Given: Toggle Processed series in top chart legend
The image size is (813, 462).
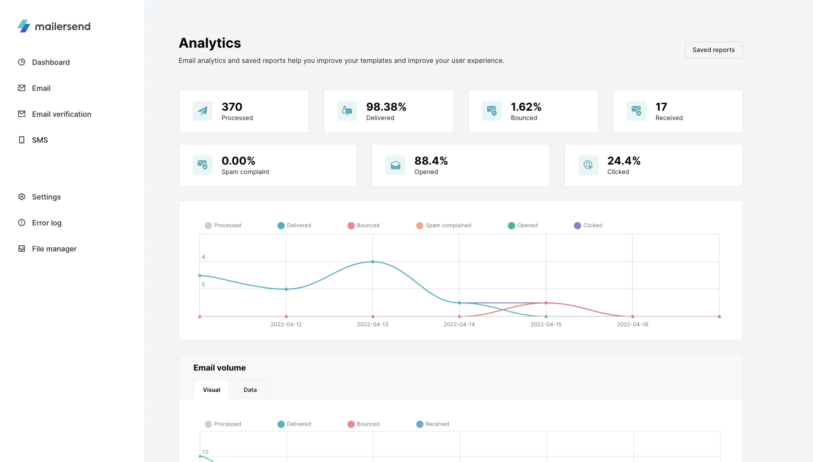Looking at the screenshot, I should (x=223, y=225).
